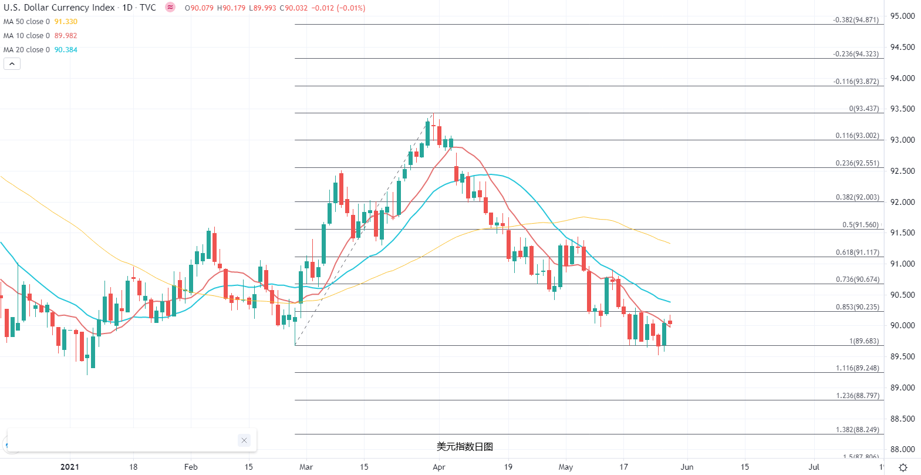Screen dimensions: 921x475
Task: Select Fibonacci level 0.5(91.560) label
Action: [x=861, y=225]
